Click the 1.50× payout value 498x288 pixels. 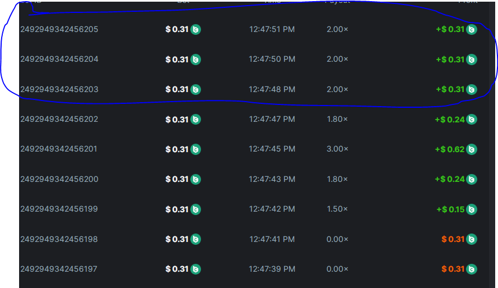[x=337, y=209]
